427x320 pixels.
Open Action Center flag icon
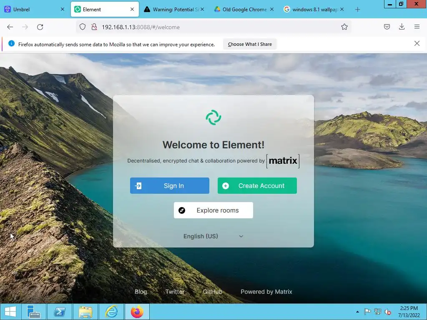(367, 312)
